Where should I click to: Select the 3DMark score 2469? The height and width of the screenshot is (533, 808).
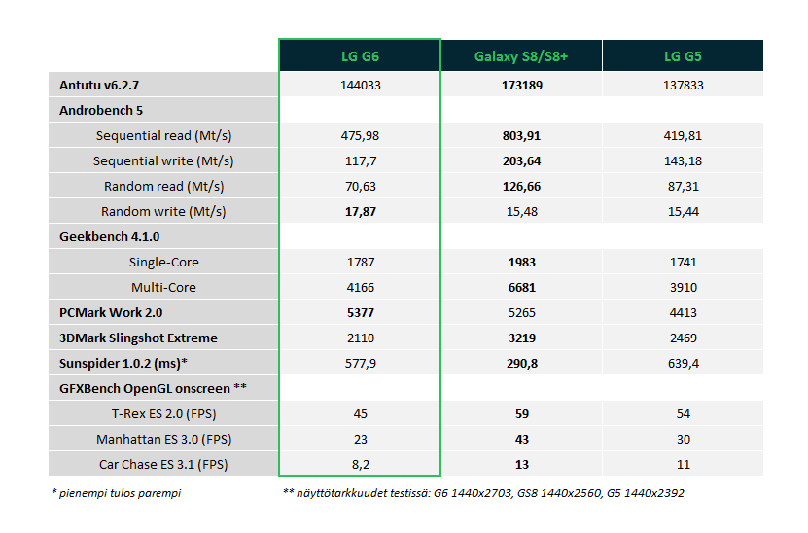tap(683, 338)
